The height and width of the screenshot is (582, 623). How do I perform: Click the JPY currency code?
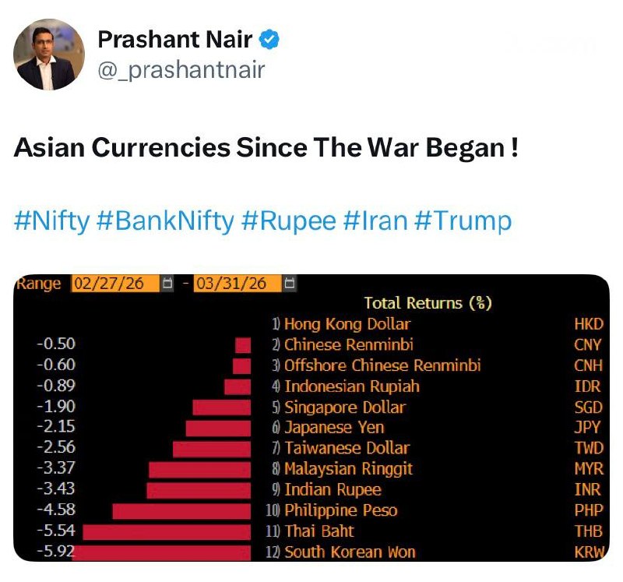[588, 428]
